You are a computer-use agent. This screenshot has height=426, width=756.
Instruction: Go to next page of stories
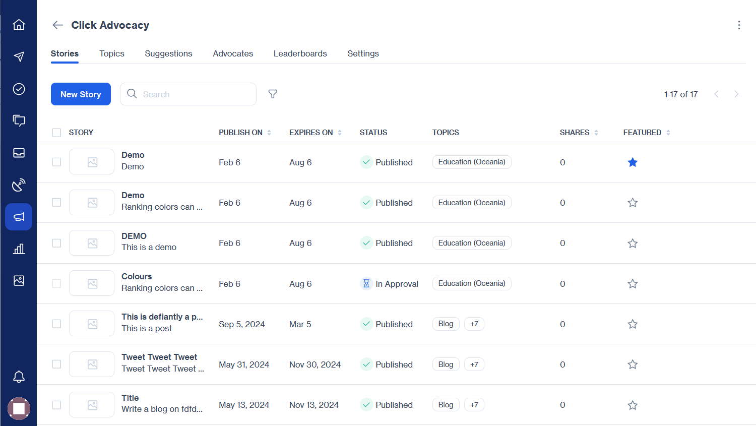point(736,94)
